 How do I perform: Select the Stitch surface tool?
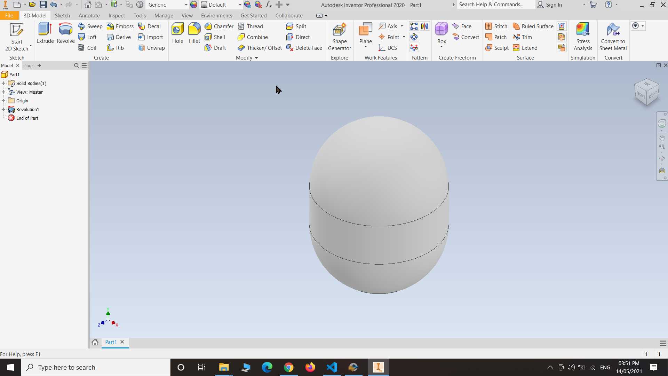496,26
